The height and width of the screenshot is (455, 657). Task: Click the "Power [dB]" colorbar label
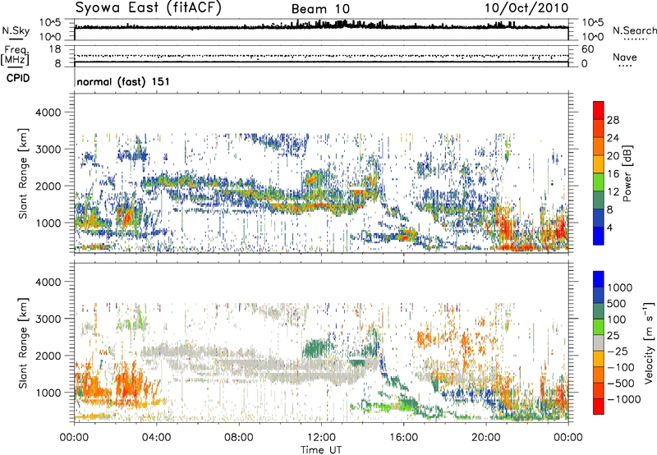click(x=627, y=173)
